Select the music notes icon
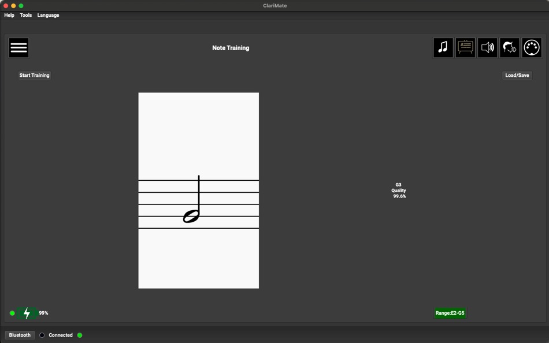549x343 pixels. (443, 47)
